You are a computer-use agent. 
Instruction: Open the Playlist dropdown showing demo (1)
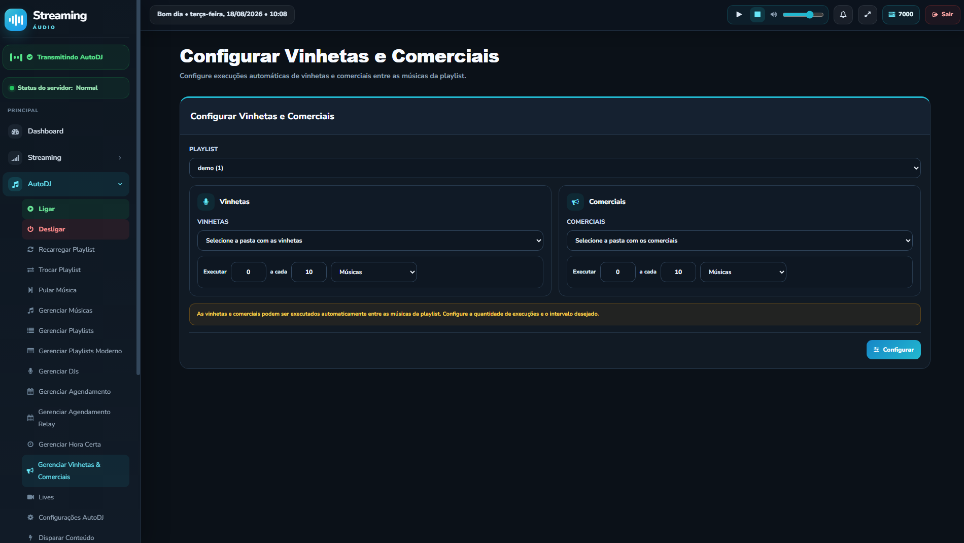(555, 168)
